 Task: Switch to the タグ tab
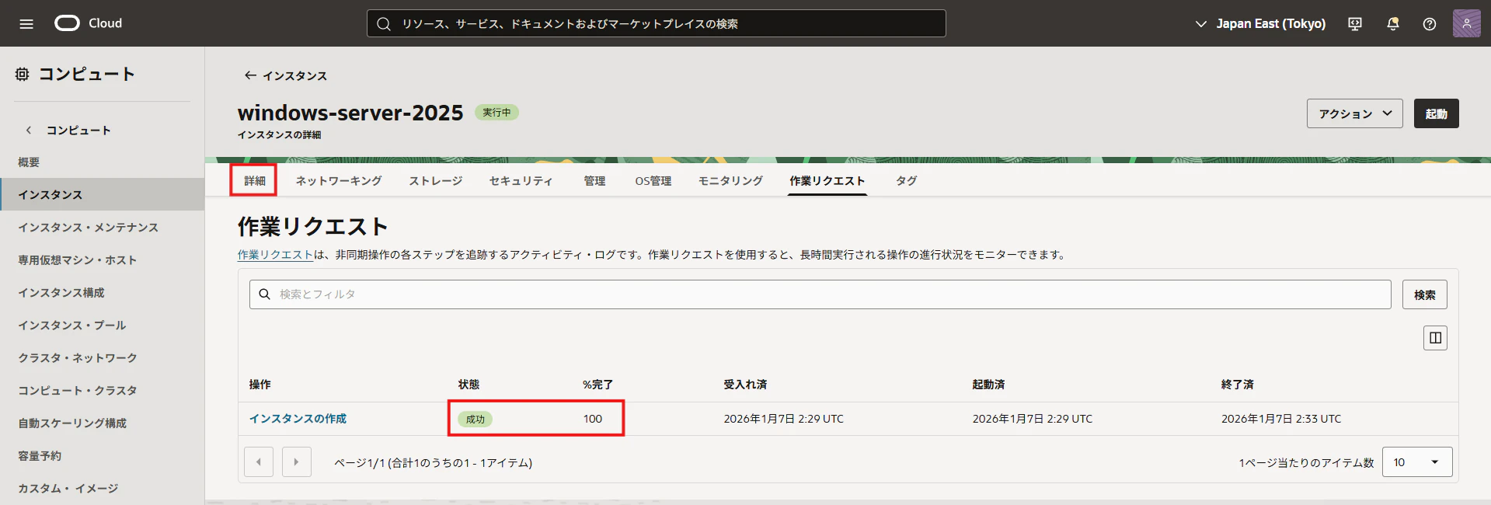click(907, 181)
